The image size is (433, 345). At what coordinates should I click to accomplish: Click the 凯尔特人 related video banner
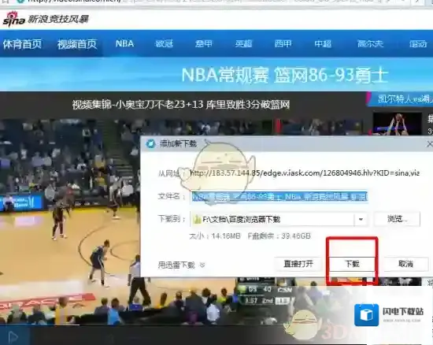pos(401,99)
